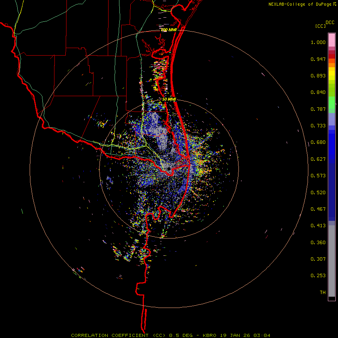This screenshot has width=338, height=338.
Task: Click the black radar site dot at center
Action: pyautogui.click(x=169, y=168)
